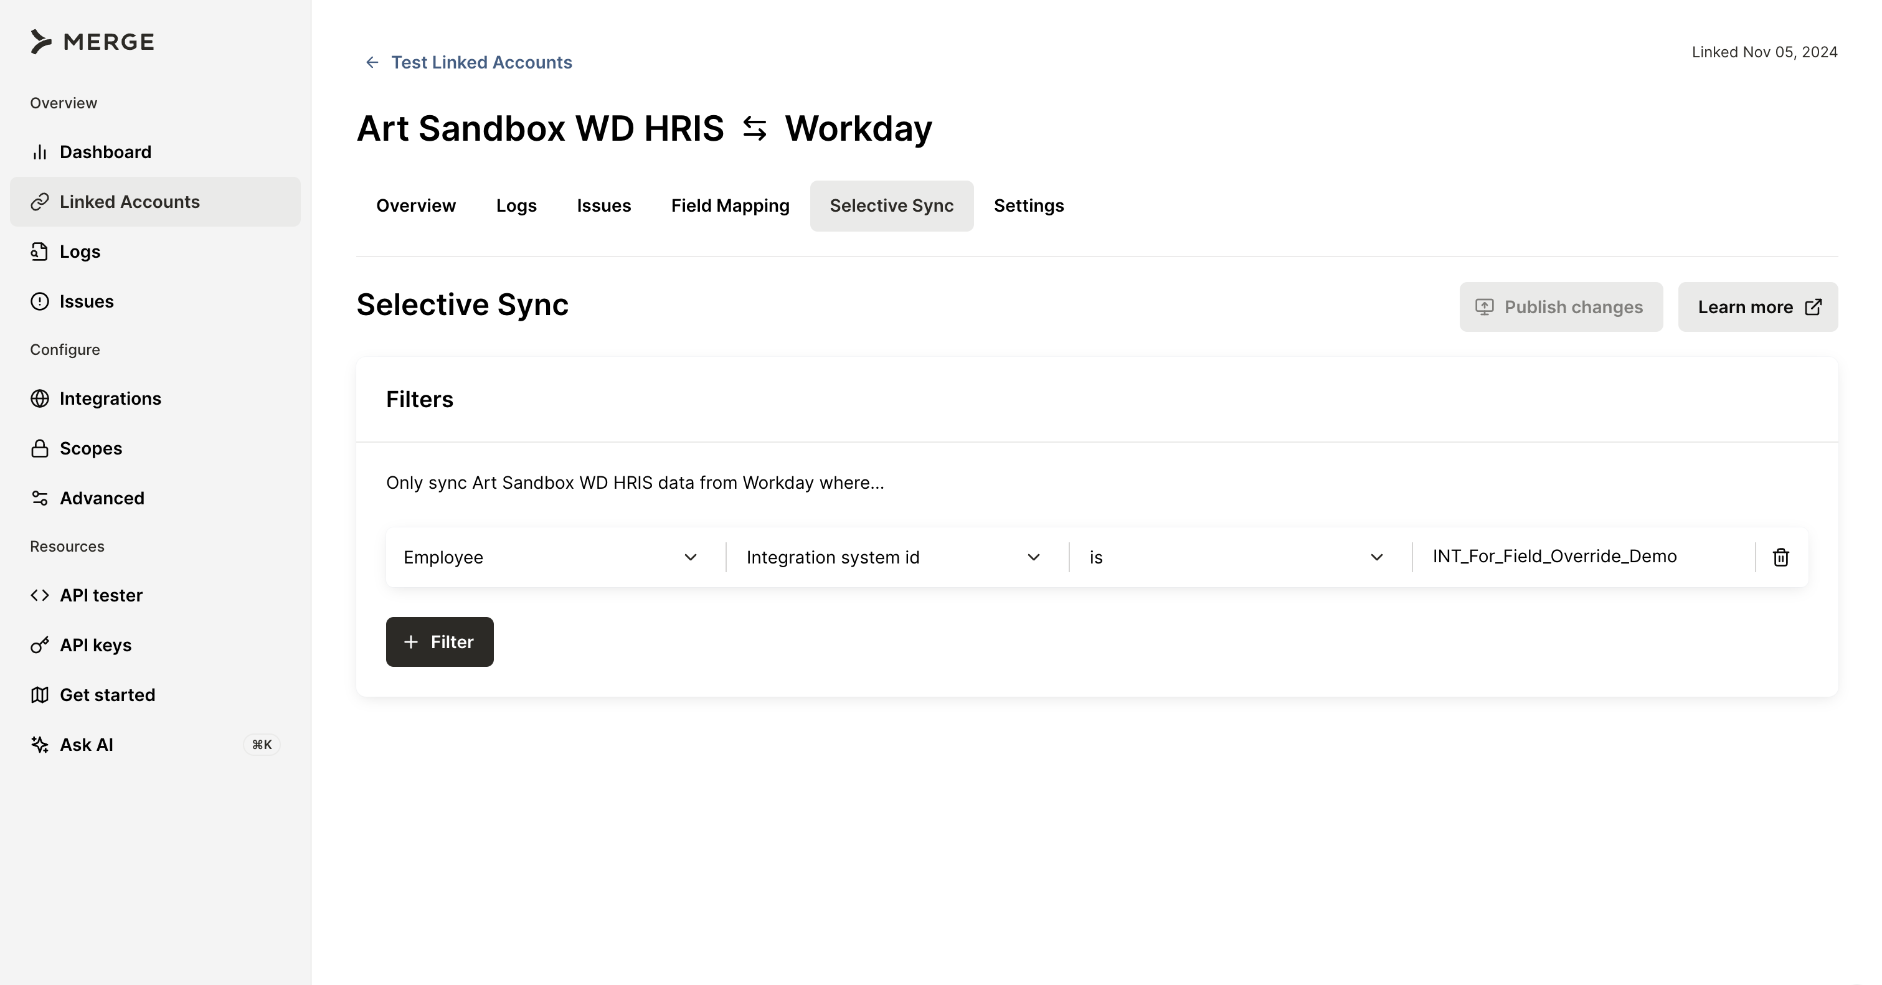Image resolution: width=1882 pixels, height=985 pixels.
Task: Click the Ask AI sparkle icon
Action: (x=39, y=745)
